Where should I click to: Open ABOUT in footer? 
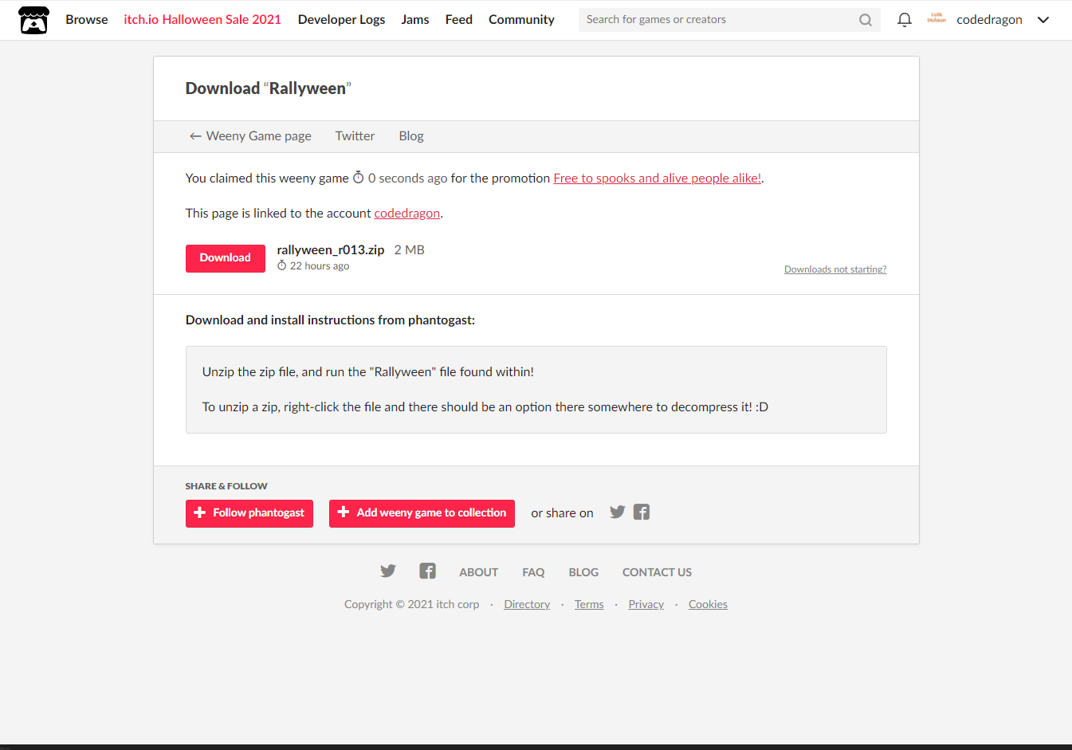click(x=478, y=572)
